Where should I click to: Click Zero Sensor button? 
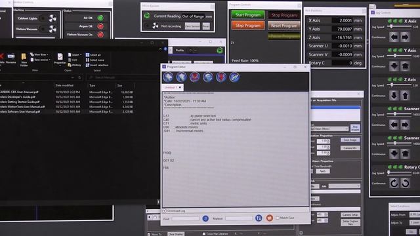coord(192,26)
